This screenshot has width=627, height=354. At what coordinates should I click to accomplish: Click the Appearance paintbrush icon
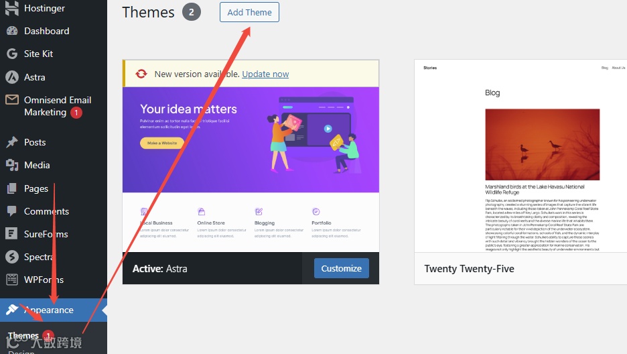(x=12, y=309)
